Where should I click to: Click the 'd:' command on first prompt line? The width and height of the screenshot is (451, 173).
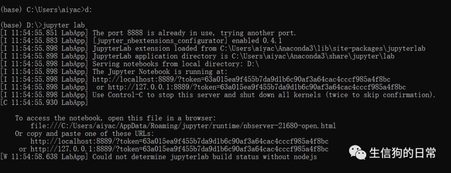(88, 10)
